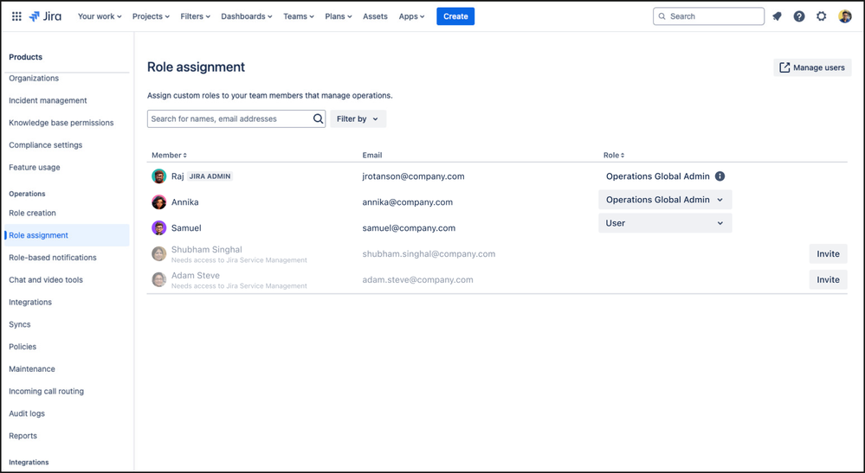The height and width of the screenshot is (473, 865).
Task: Open Annika's role dropdown
Action: coord(665,200)
